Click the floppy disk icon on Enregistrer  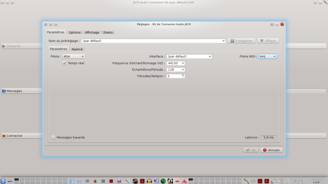[x=232, y=41]
